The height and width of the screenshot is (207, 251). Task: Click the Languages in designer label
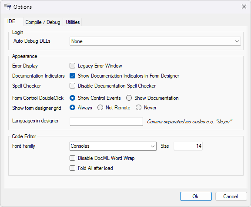(x=36, y=121)
